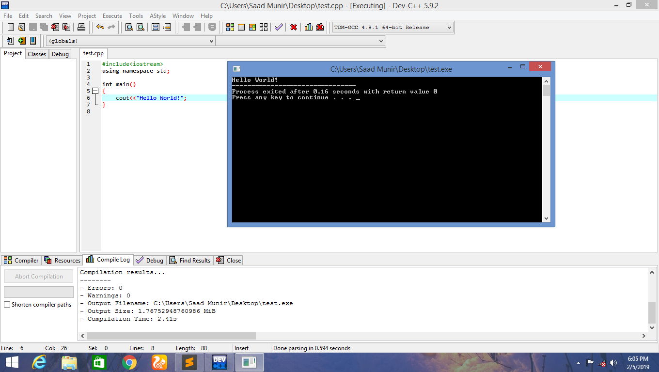Click the Rebuild All toolbar icon
Image resolution: width=659 pixels, height=372 pixels.
pos(264,27)
